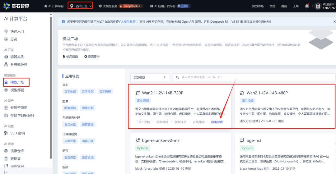
Task: Filter by 人脸识别 tag
Action: (x=70, y=141)
